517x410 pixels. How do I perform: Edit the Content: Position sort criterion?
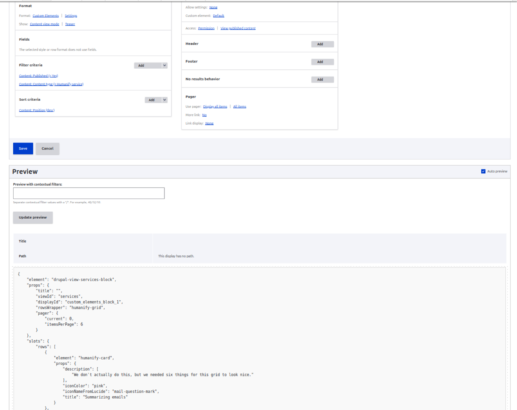coord(37,110)
